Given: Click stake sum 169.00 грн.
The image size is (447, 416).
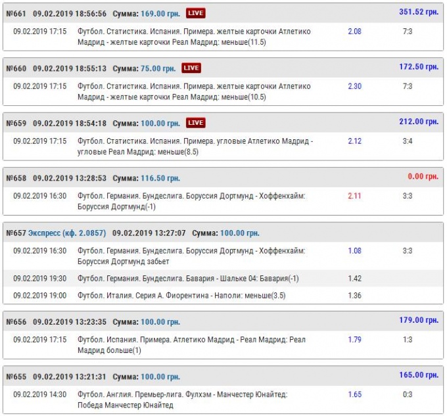Looking at the screenshot, I should [x=160, y=12].
